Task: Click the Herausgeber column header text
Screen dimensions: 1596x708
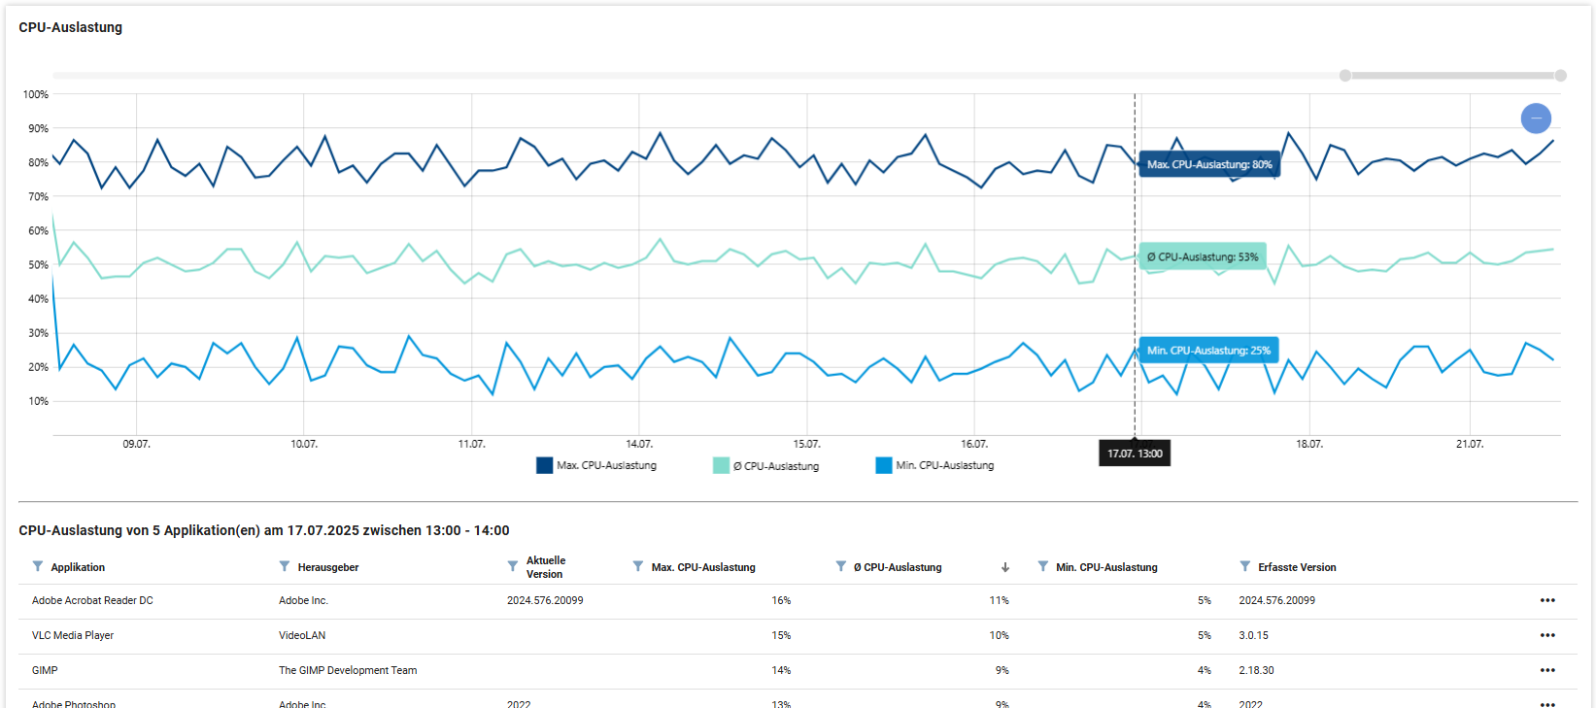Action: [x=328, y=567]
